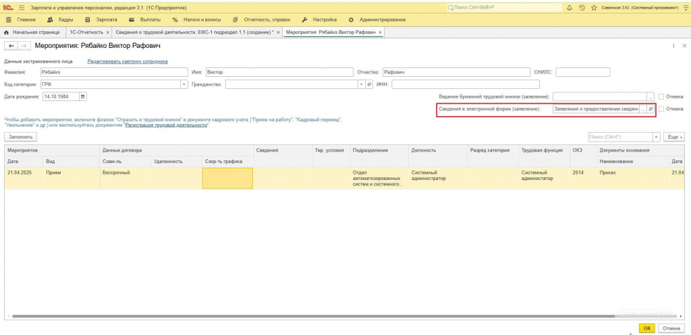Viewport: 691px width, 335px height.
Task: Toggle Отмена checkbox for Сведения в электронной форме
Action: click(x=661, y=109)
